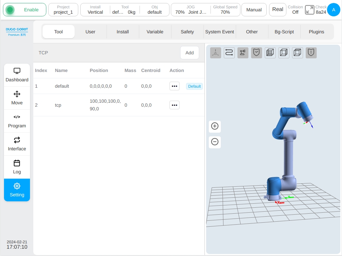The height and width of the screenshot is (256, 342).
Task: Toggle robot arm model visibility icon
Action: (243, 53)
